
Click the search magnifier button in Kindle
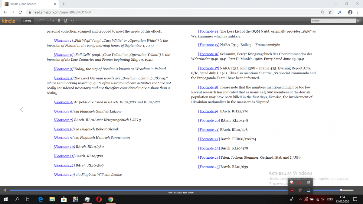click(358, 21)
